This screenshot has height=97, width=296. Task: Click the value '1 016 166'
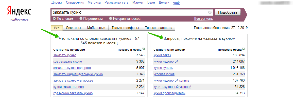pyautogui.click(x=237, y=68)
